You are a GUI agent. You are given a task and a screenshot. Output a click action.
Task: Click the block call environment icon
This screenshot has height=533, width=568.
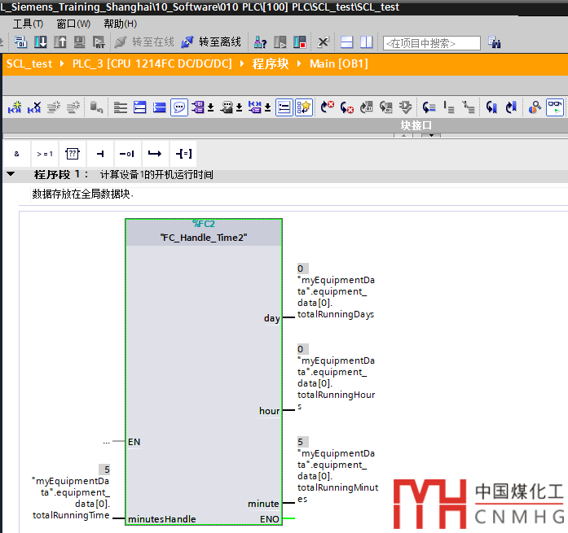coord(535,107)
